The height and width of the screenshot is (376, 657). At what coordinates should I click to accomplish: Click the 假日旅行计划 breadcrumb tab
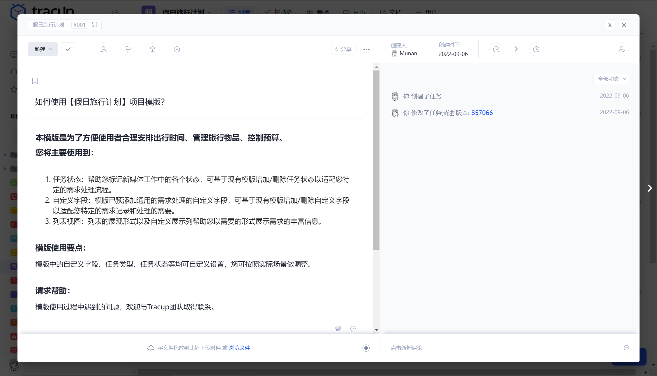point(48,25)
